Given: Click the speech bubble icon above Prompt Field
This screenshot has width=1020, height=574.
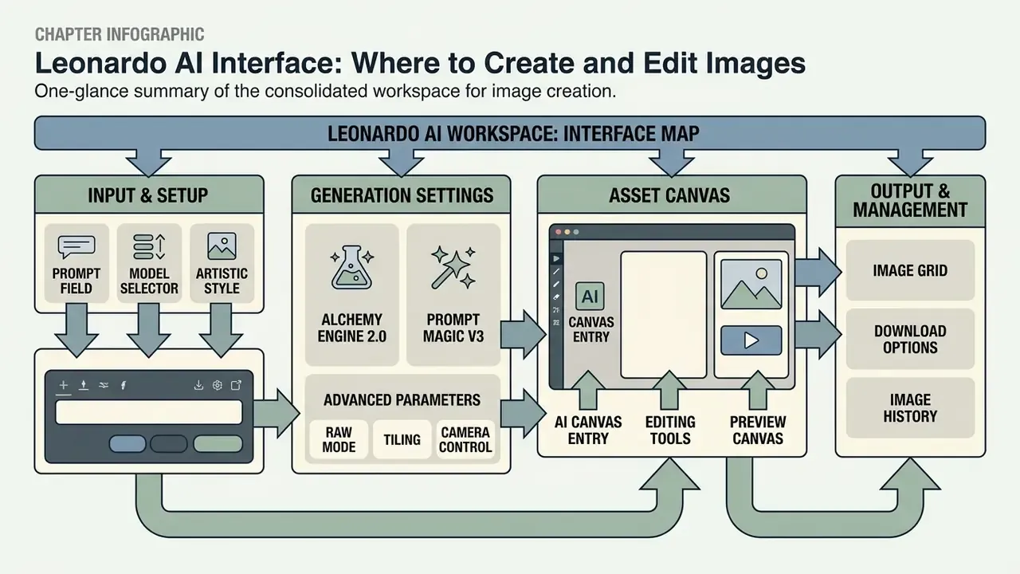Looking at the screenshot, I should click(x=76, y=247).
